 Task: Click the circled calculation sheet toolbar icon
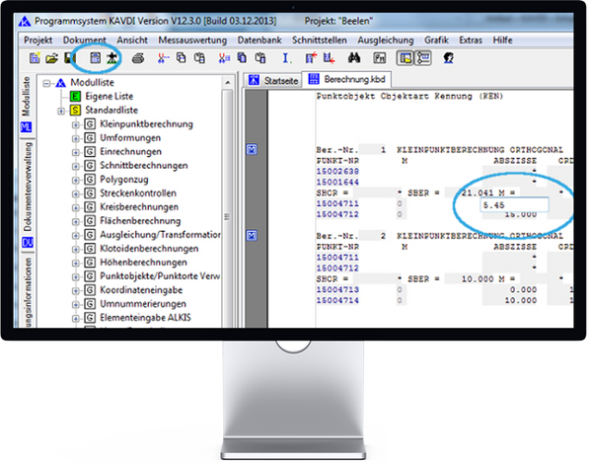point(98,59)
